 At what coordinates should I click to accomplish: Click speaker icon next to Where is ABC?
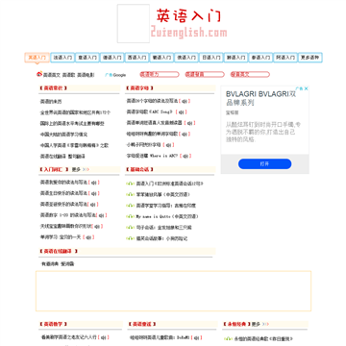click(185, 156)
